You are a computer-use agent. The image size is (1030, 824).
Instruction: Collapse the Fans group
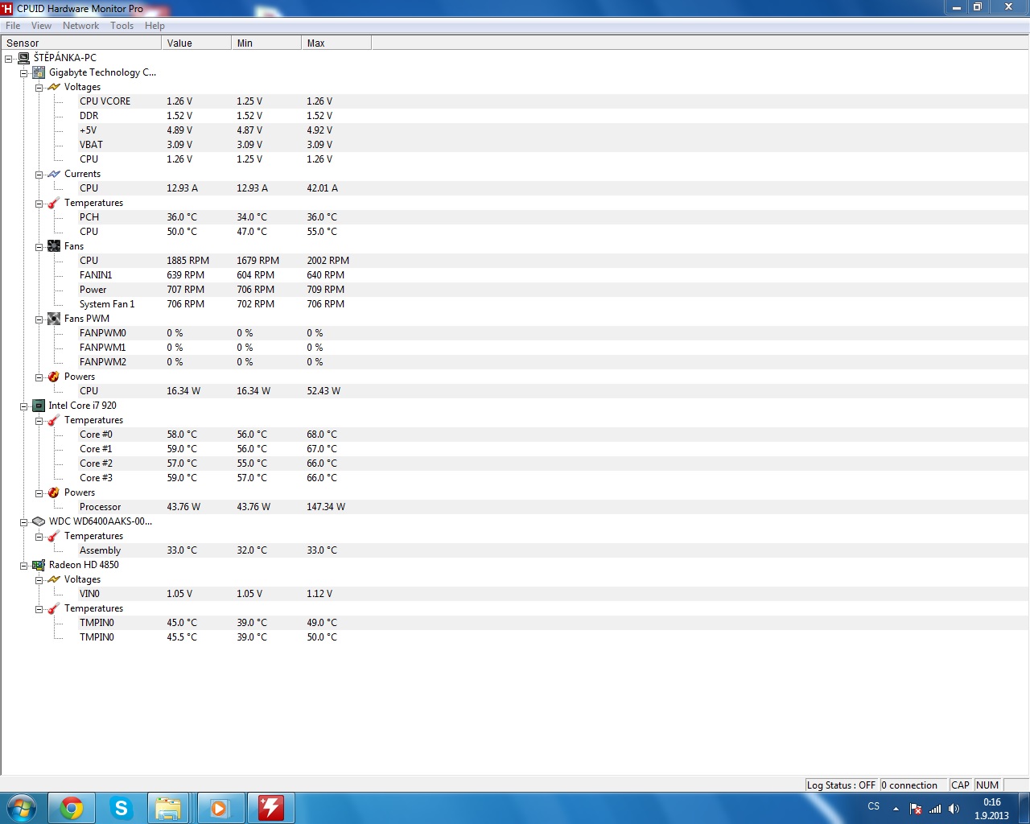(x=39, y=247)
